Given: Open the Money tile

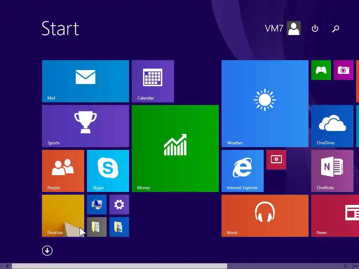Looking at the screenshot, I should click(x=175, y=149).
